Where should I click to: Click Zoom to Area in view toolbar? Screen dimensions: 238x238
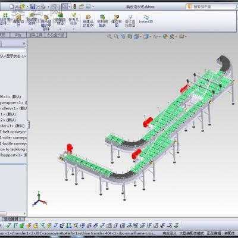(x=116, y=36)
